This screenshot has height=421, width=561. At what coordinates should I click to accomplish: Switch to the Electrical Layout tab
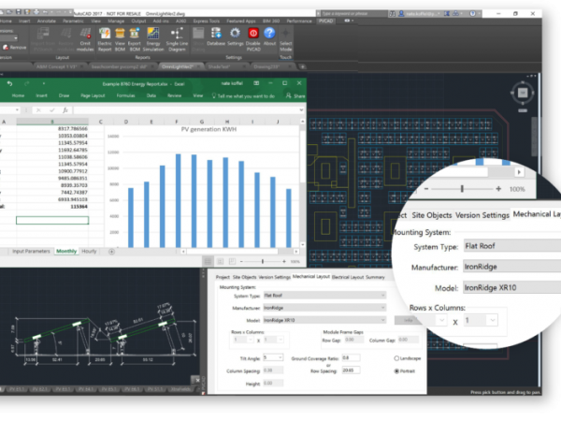pos(350,277)
